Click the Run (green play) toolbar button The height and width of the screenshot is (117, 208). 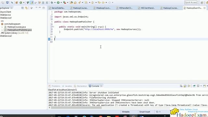click(58, 2)
